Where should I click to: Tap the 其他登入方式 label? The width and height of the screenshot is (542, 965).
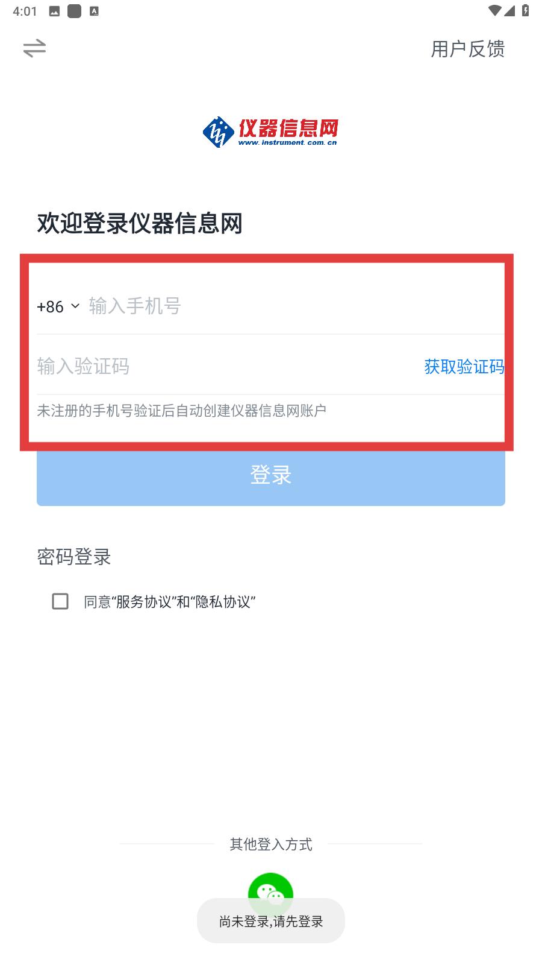(x=271, y=844)
